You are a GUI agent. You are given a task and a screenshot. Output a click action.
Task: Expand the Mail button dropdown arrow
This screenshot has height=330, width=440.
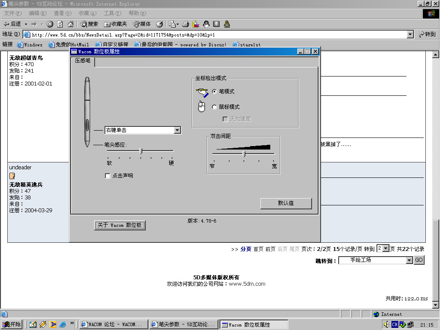point(177,24)
